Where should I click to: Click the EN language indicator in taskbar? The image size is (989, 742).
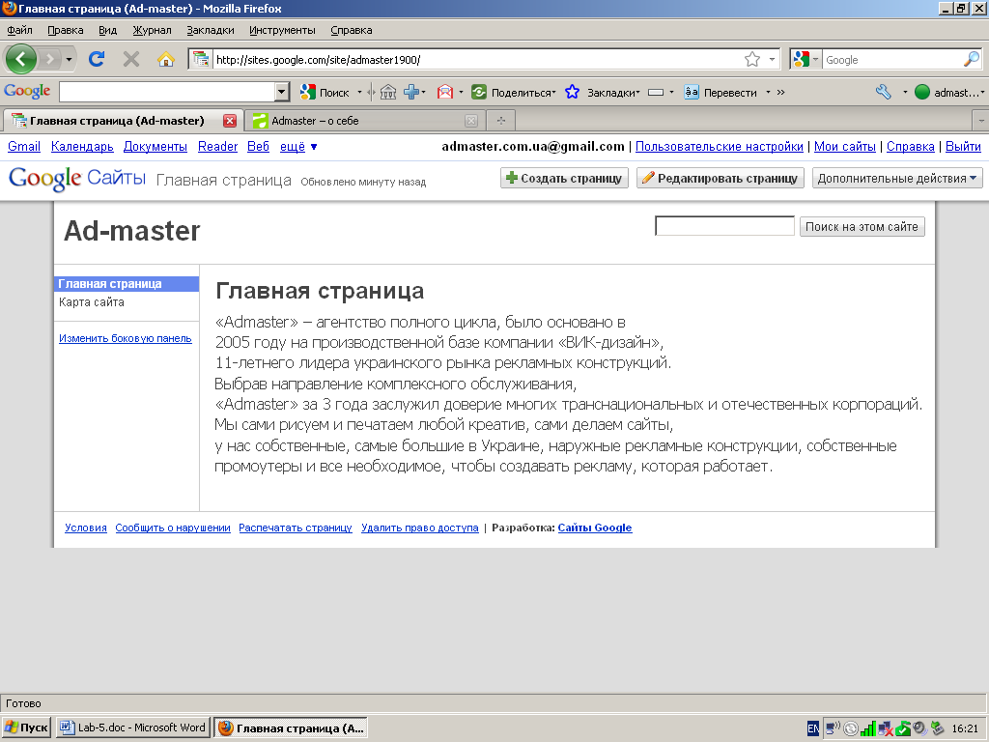pos(813,728)
